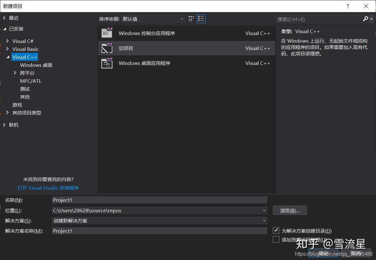Click the search magnifier icon
This screenshot has height=260, width=376.
point(365,19)
